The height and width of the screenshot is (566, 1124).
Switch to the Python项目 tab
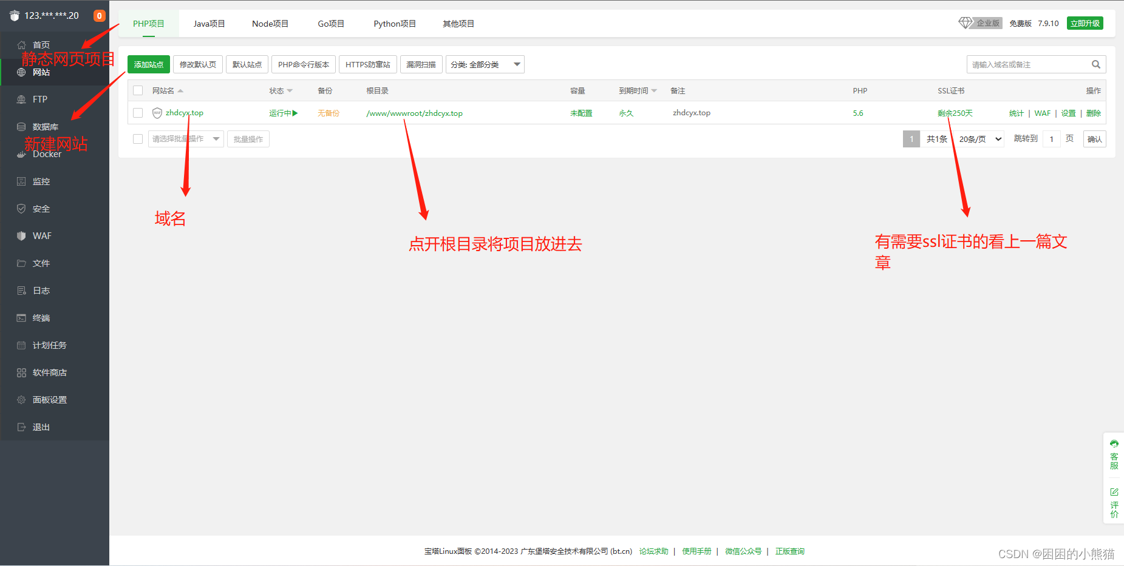click(395, 24)
